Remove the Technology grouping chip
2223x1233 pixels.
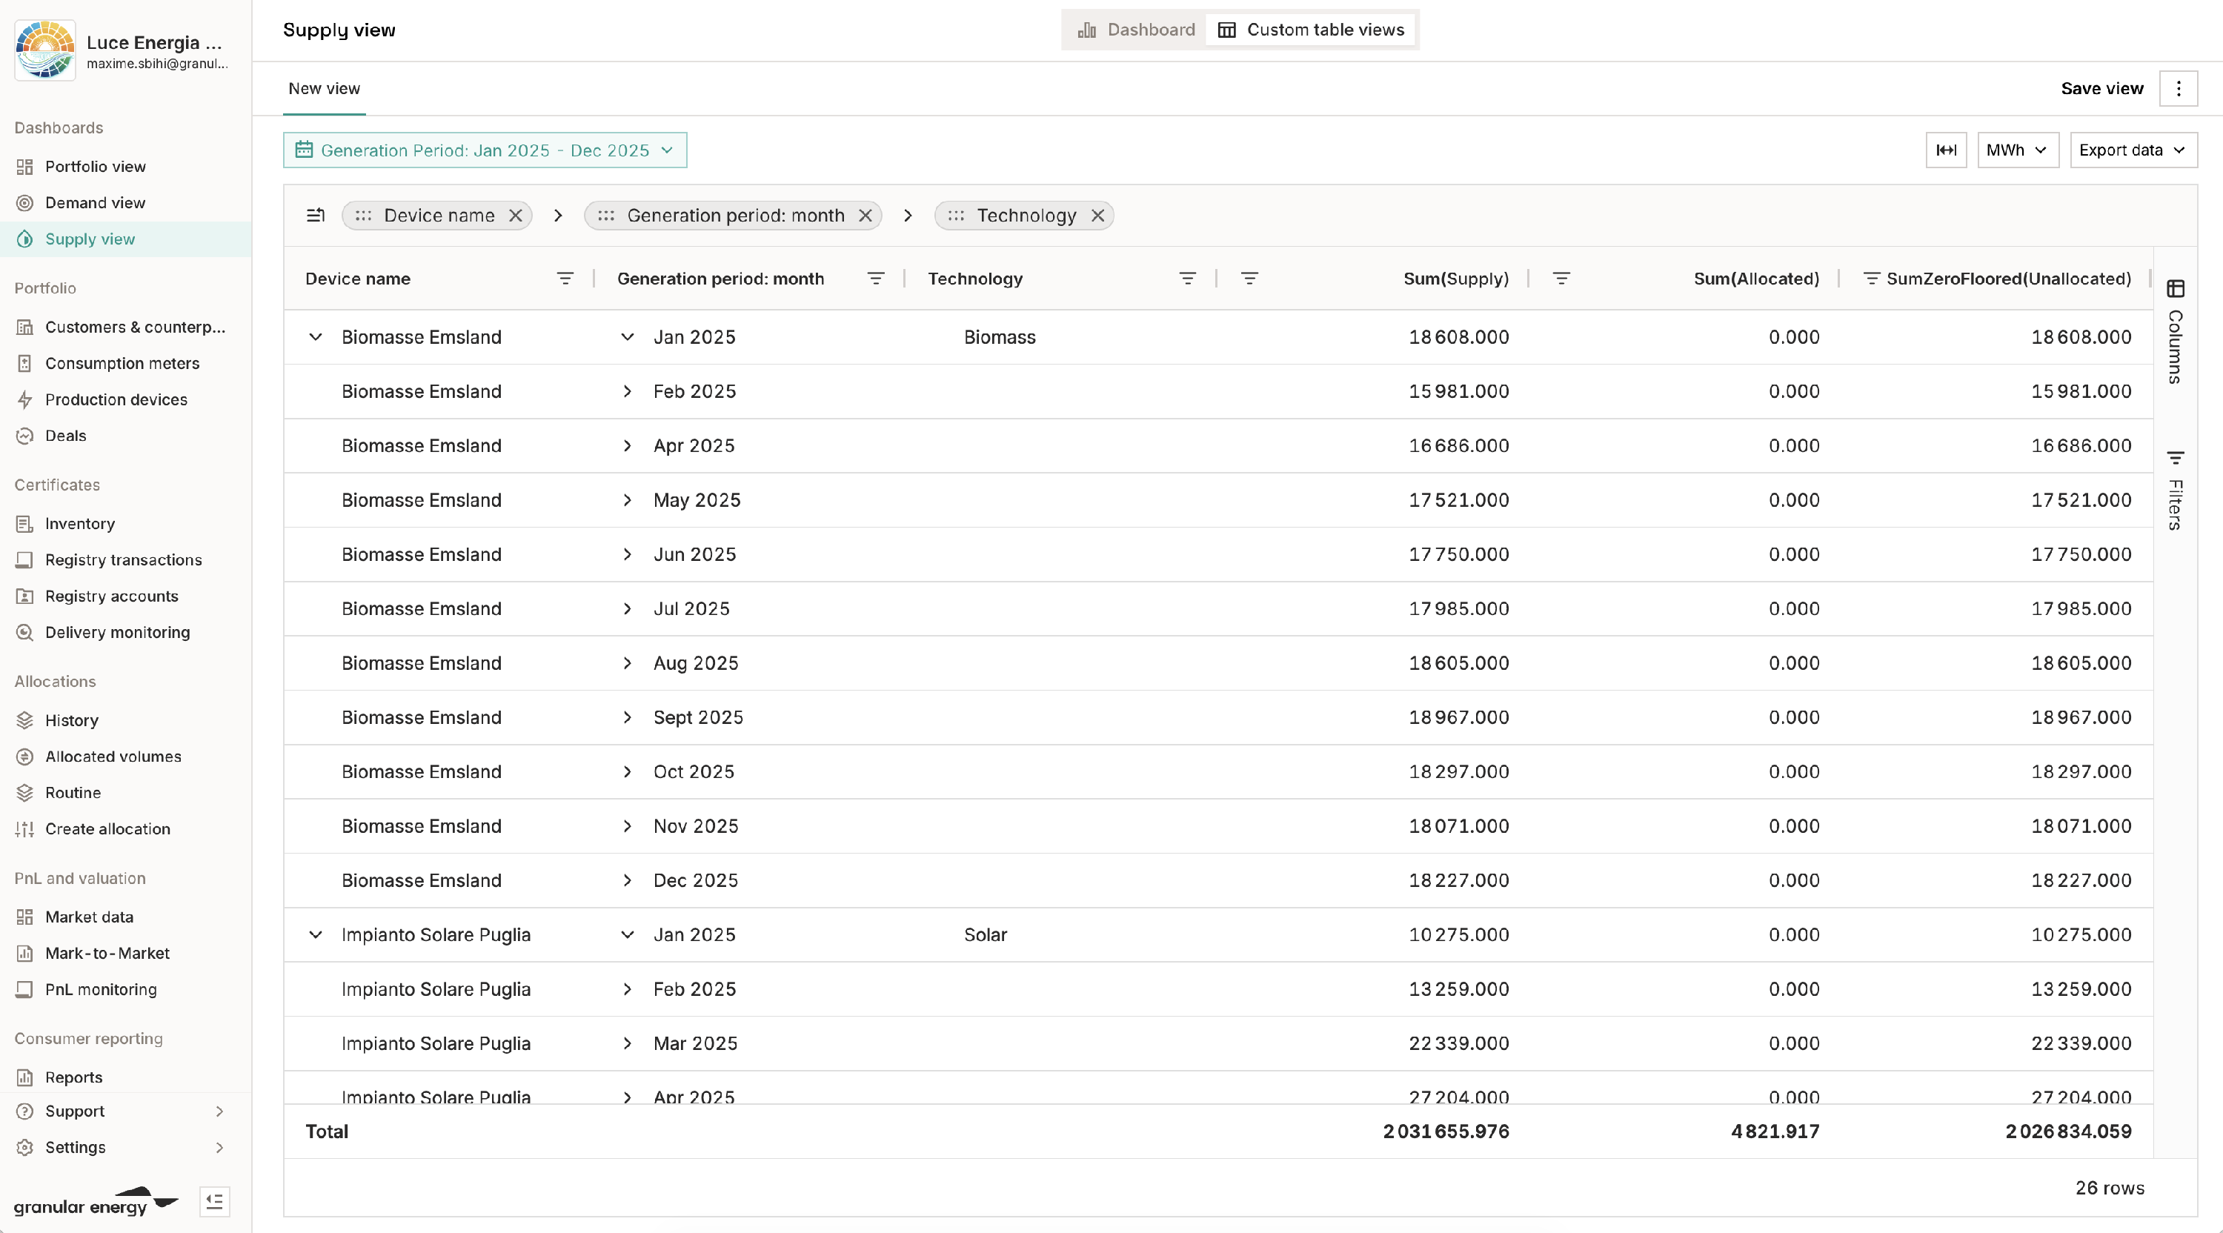point(1097,216)
